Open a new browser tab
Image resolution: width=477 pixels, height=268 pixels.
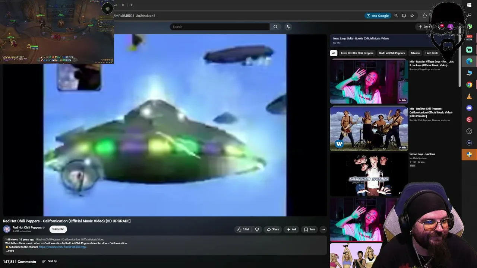pos(132,5)
